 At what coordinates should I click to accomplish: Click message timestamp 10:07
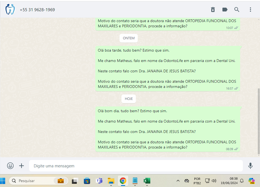(229, 28)
